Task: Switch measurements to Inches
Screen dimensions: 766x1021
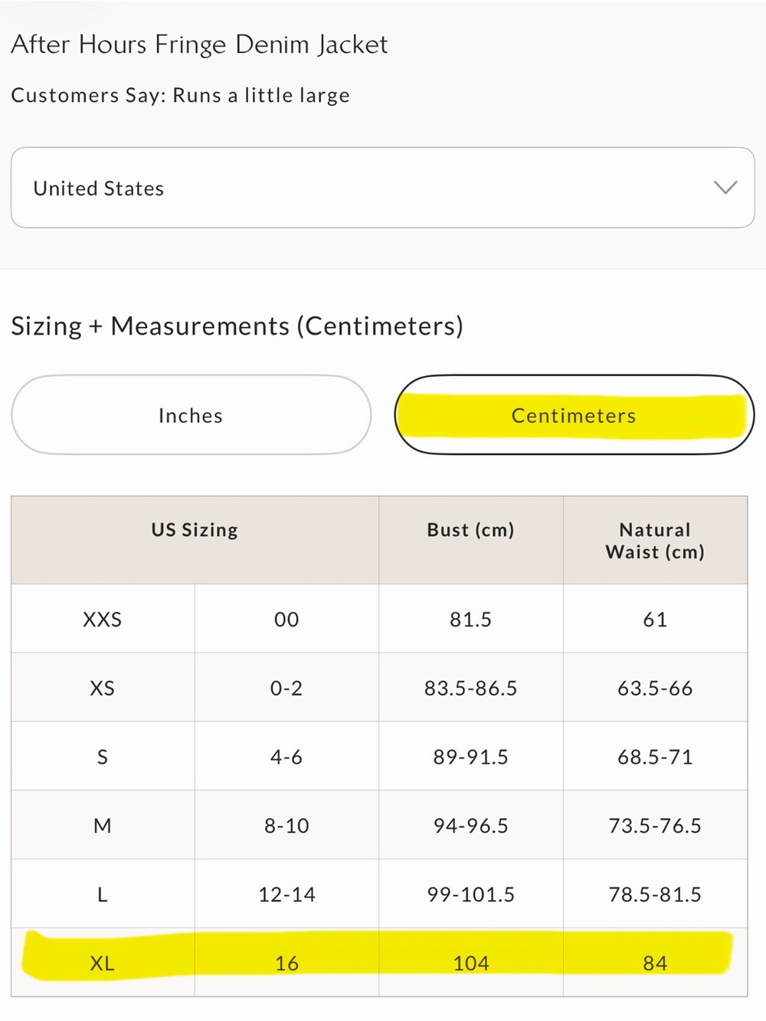Action: click(x=191, y=415)
